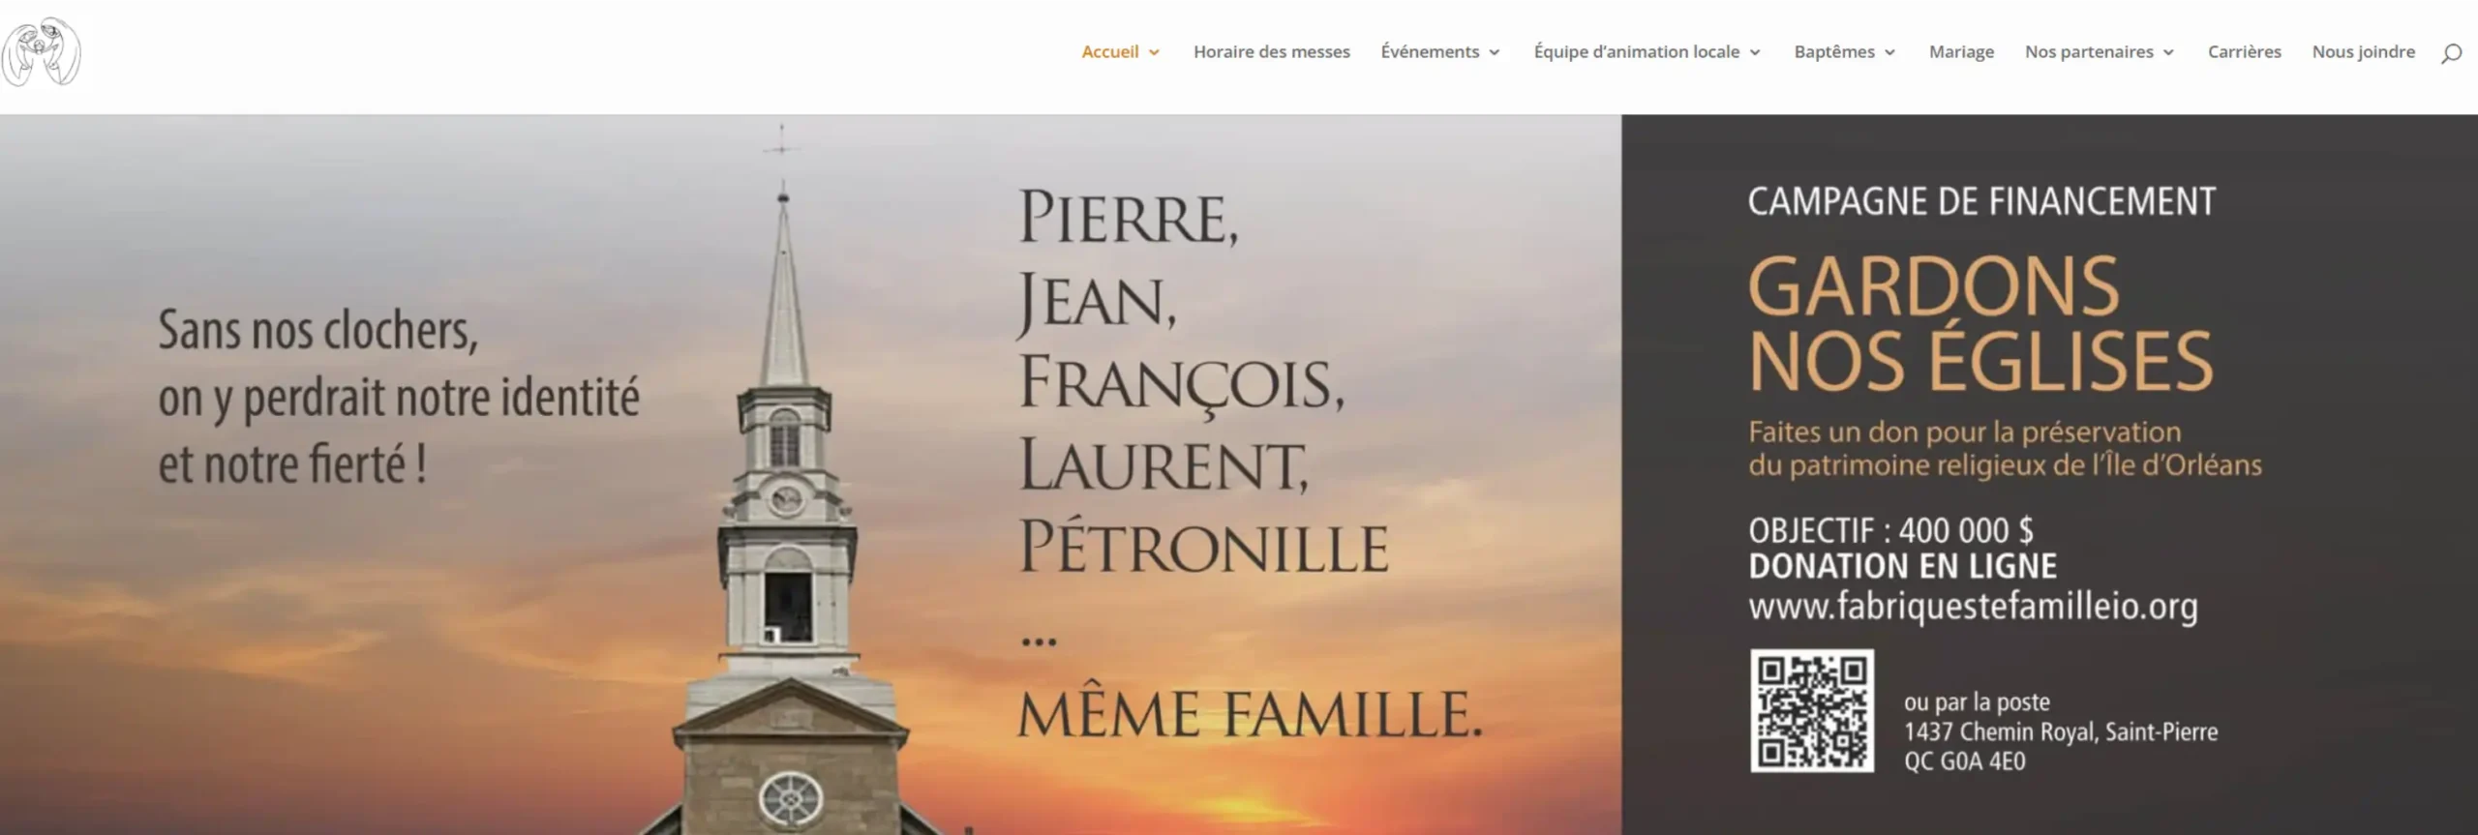2478x835 pixels.
Task: Click the Baptêmes menu label
Action: pyautogui.click(x=1834, y=52)
